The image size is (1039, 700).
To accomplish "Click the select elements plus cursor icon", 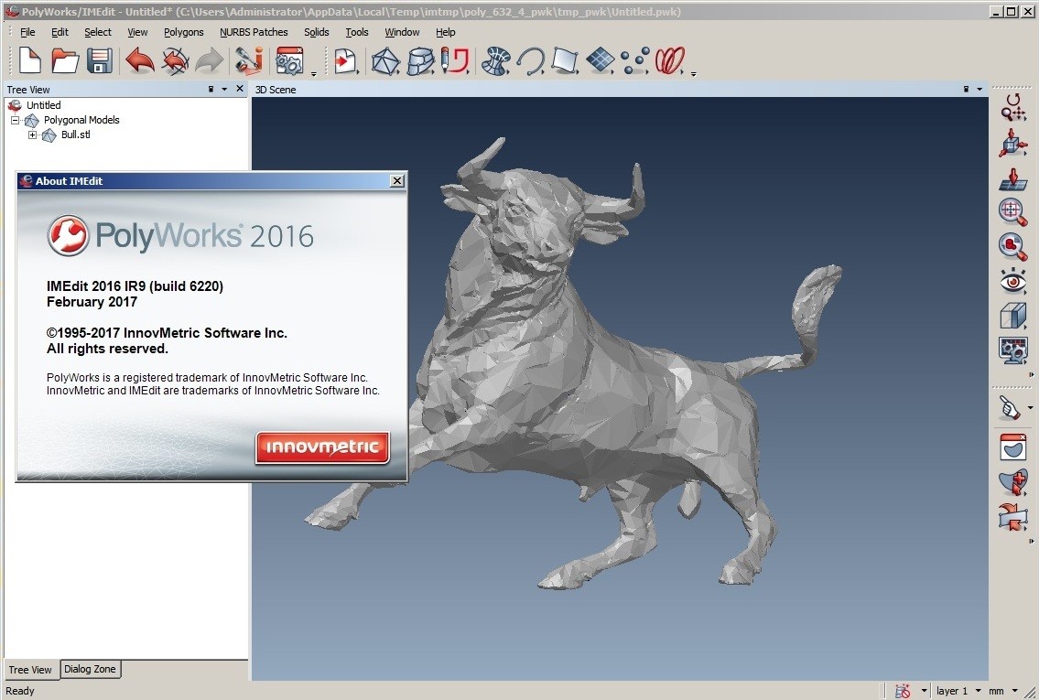I will pos(1012,481).
